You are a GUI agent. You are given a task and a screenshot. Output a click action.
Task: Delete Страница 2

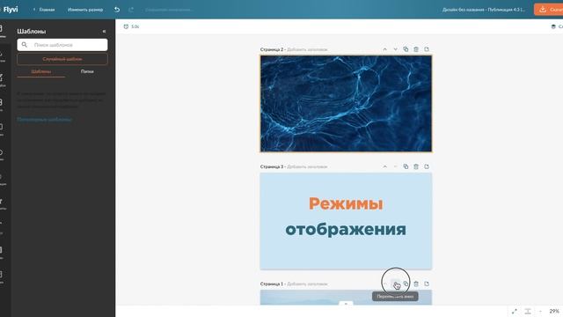[416, 49]
